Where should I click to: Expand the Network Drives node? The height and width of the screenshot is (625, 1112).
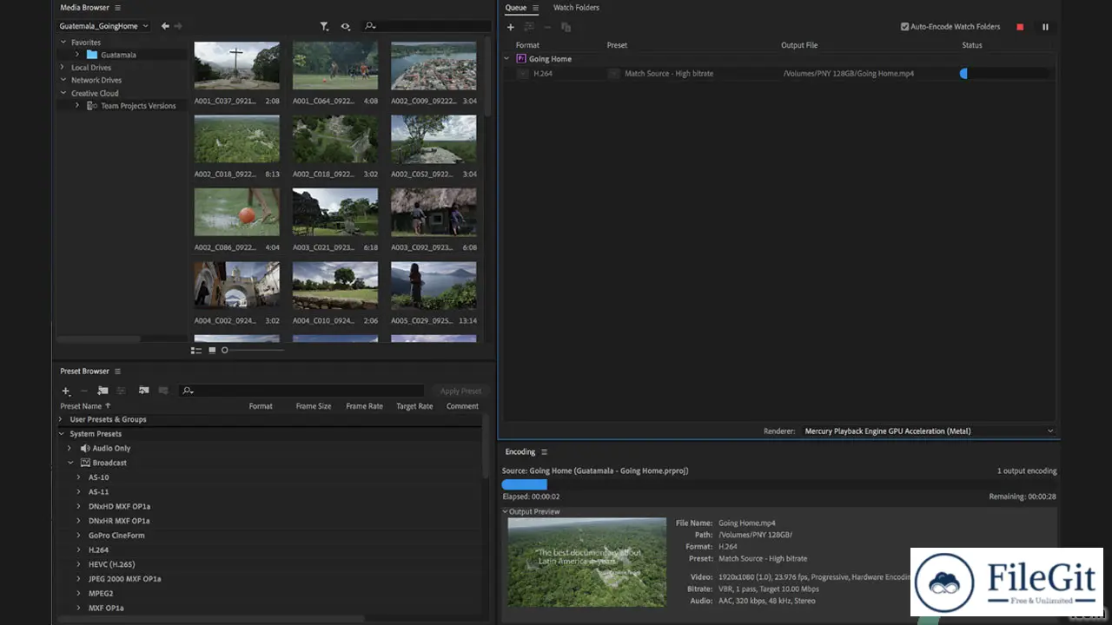point(63,80)
